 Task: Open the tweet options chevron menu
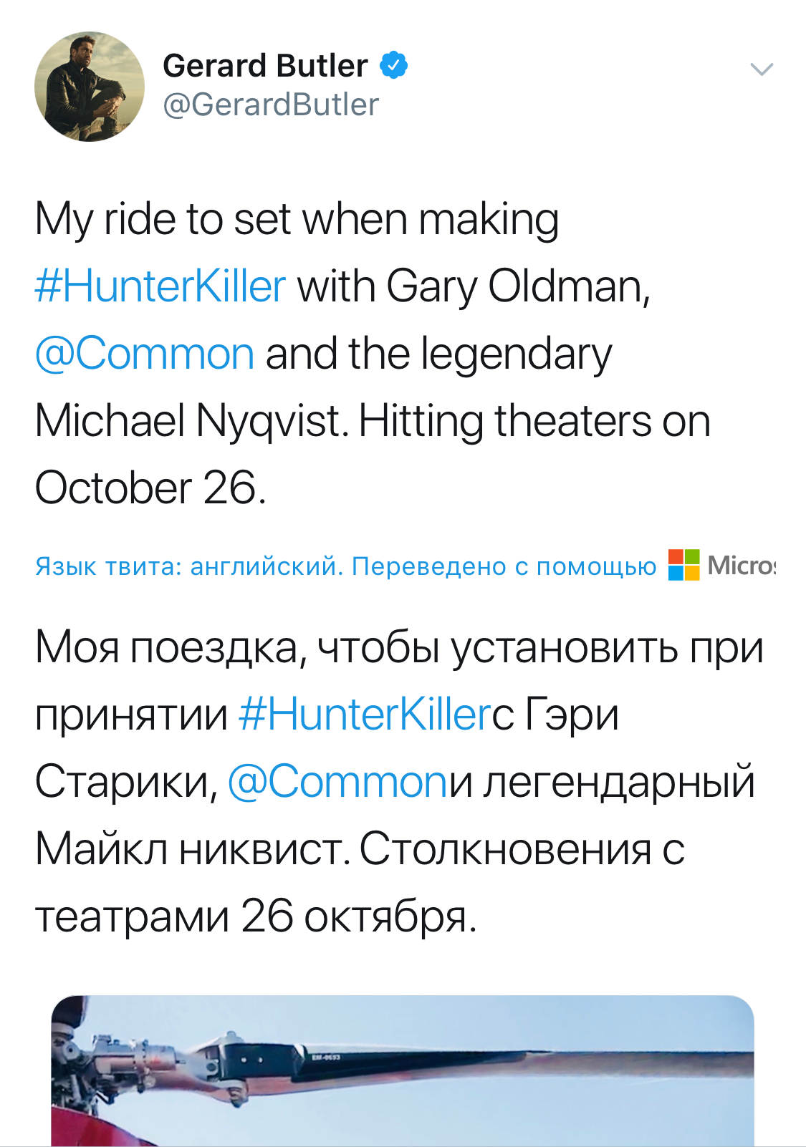point(761,69)
